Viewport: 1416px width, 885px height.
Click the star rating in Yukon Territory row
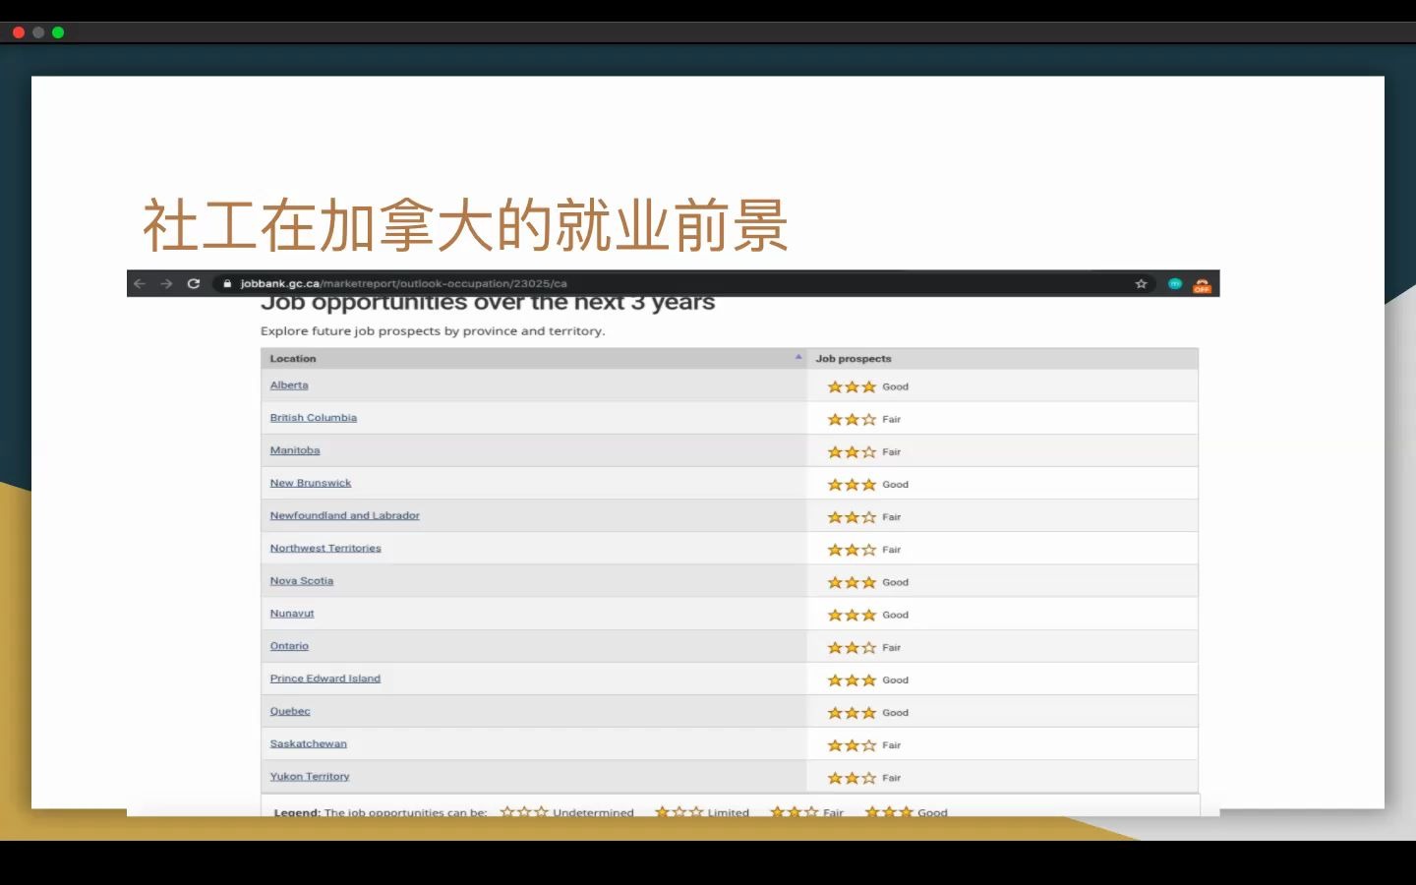click(x=852, y=778)
